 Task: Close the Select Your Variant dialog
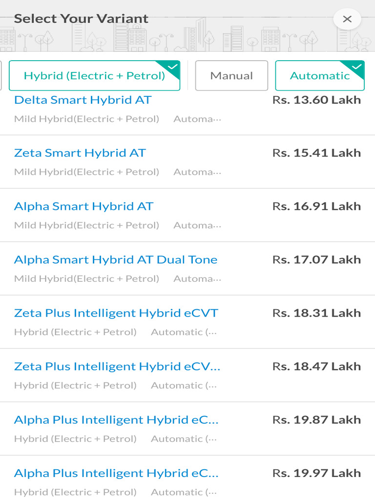347,19
